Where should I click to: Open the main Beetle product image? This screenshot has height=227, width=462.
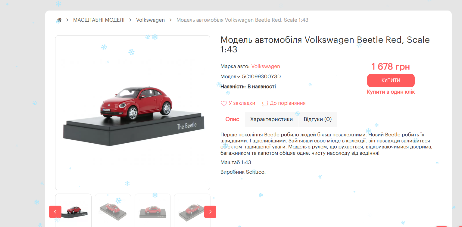pyautogui.click(x=133, y=113)
